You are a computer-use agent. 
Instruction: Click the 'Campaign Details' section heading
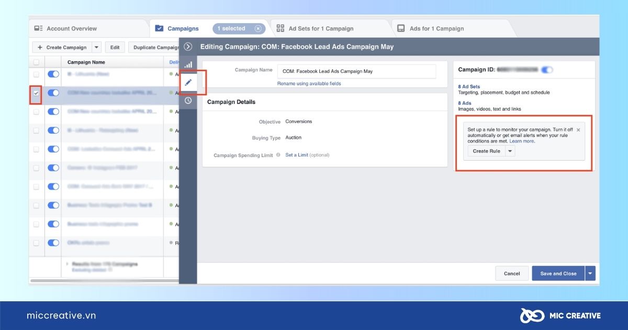(231, 102)
